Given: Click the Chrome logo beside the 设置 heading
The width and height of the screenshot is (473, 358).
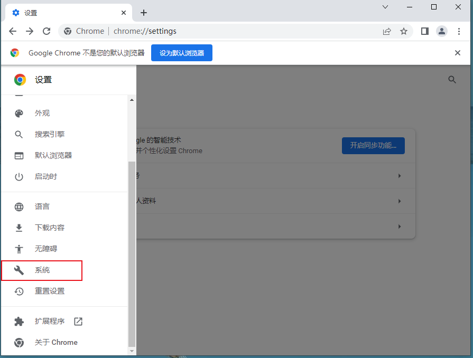Looking at the screenshot, I should pos(20,80).
